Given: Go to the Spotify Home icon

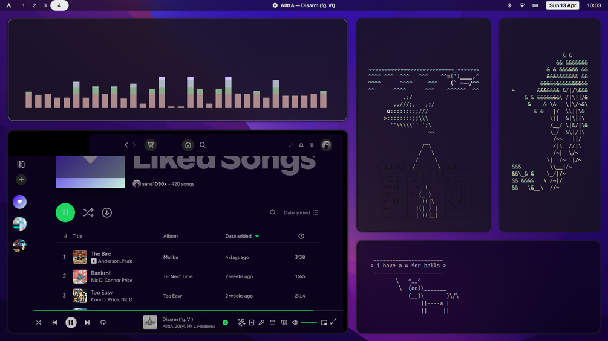Looking at the screenshot, I should (x=188, y=145).
